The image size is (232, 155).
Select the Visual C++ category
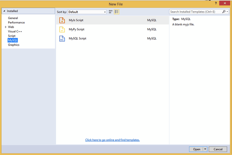click(x=15, y=31)
